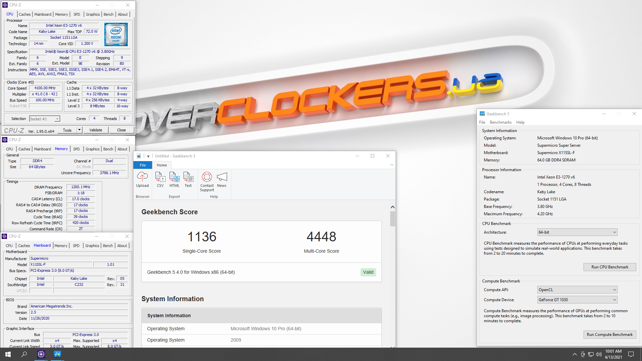Click the Uncore Frequency 3798.1 MHz value

point(109,173)
